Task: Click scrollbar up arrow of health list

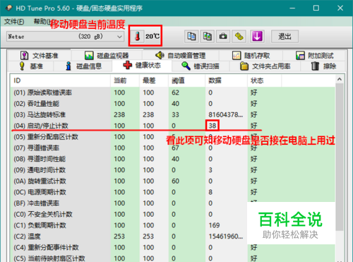Action: pos(340,79)
